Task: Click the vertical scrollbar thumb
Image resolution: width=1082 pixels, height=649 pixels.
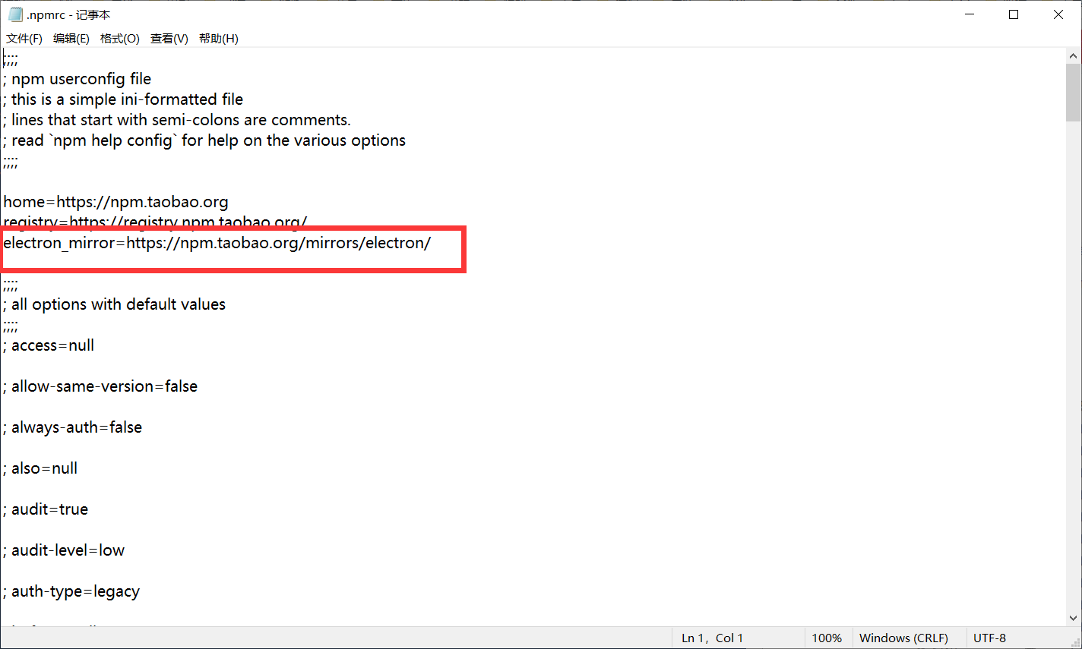Action: click(x=1074, y=93)
